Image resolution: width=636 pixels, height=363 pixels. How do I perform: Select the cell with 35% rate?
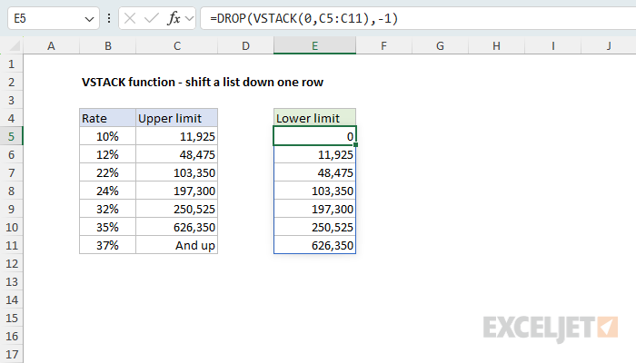pos(108,227)
